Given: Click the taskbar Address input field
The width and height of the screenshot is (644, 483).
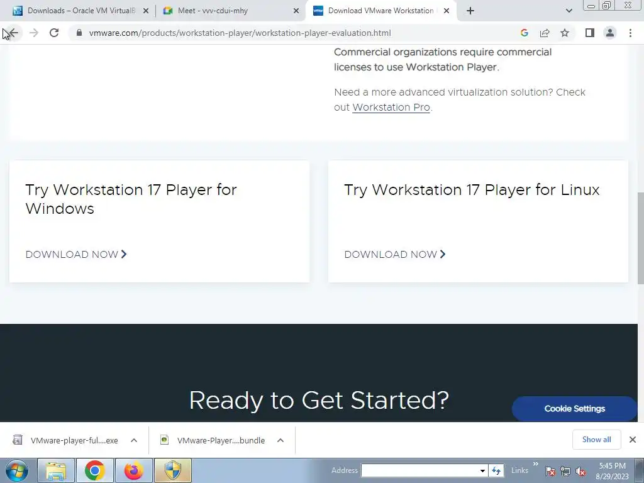Looking at the screenshot, I should point(419,470).
